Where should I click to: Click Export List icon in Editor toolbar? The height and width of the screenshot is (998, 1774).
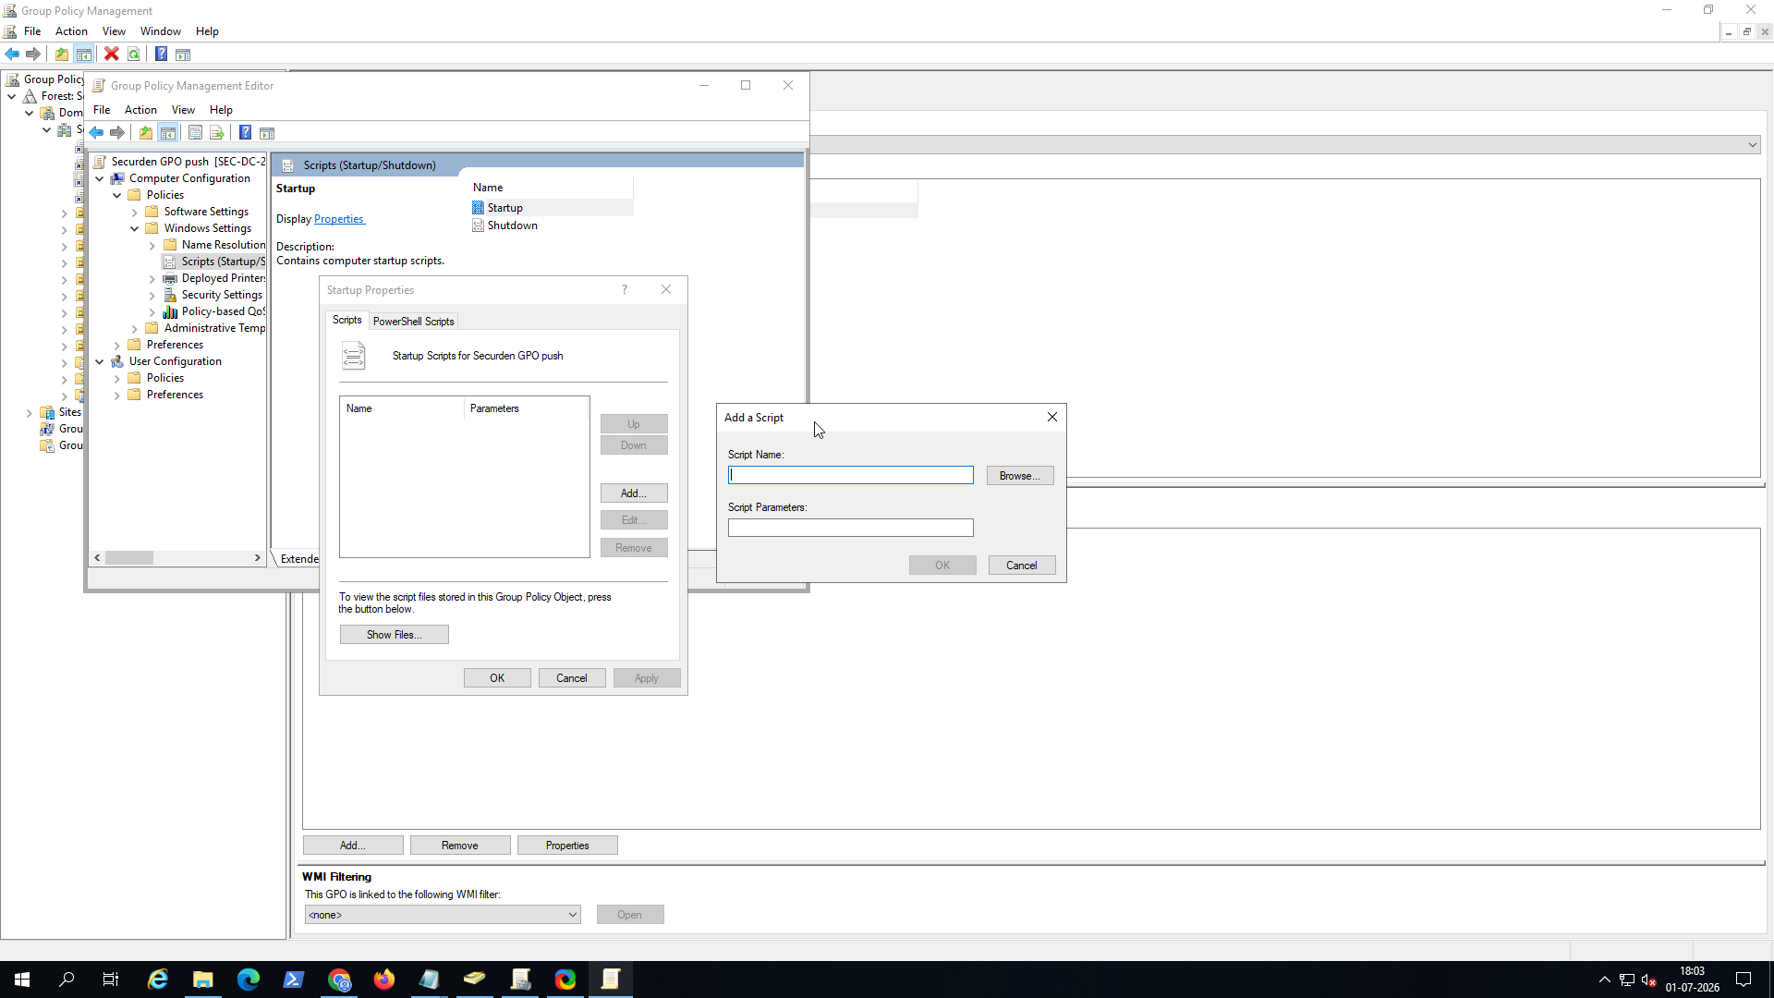(x=217, y=133)
